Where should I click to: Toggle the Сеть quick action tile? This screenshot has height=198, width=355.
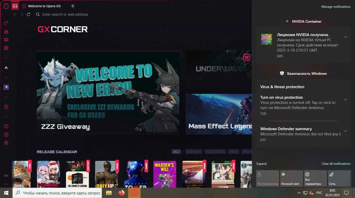pos(339,178)
